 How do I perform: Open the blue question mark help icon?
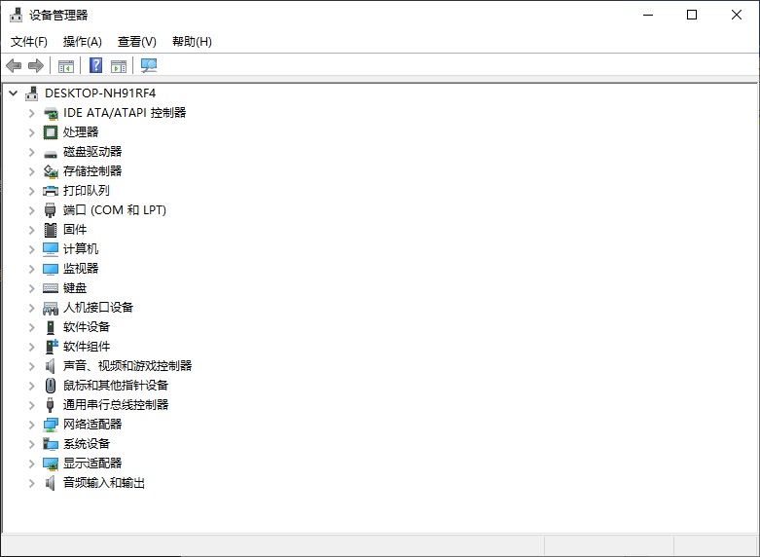click(96, 65)
